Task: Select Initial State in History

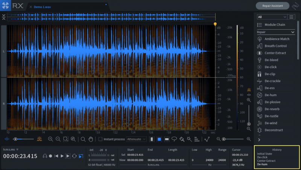Action: point(265,154)
